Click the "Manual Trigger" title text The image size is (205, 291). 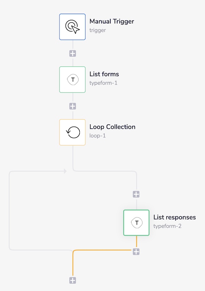coord(112,22)
